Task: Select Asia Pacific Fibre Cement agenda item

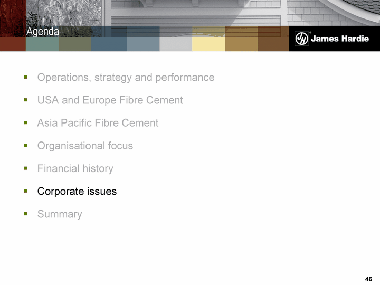Action: coord(98,123)
